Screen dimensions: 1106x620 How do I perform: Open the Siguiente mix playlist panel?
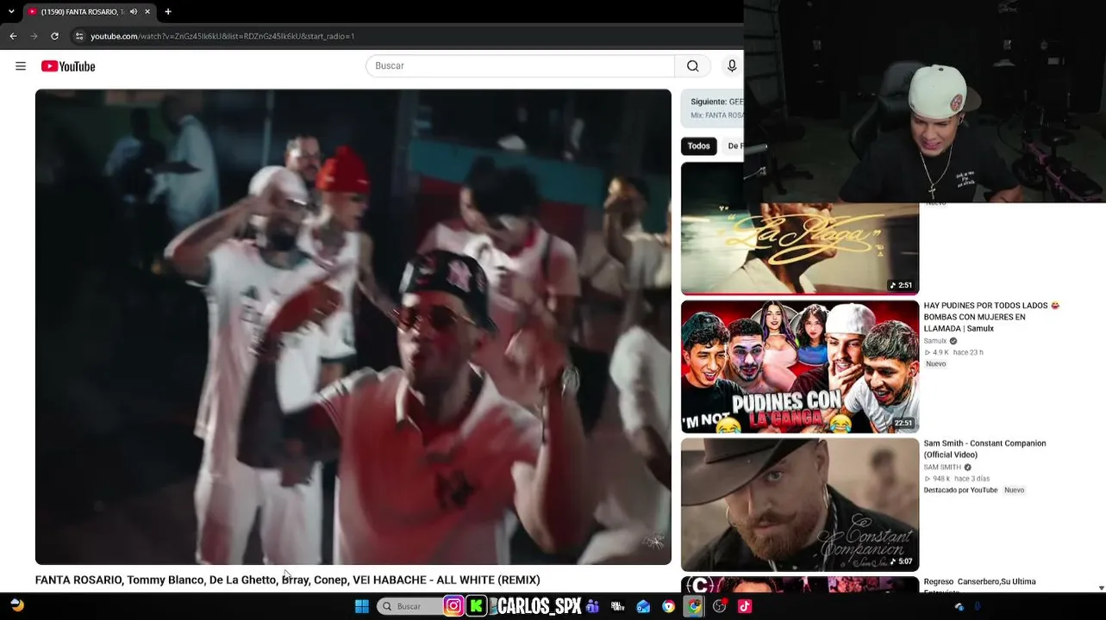pyautogui.click(x=712, y=108)
